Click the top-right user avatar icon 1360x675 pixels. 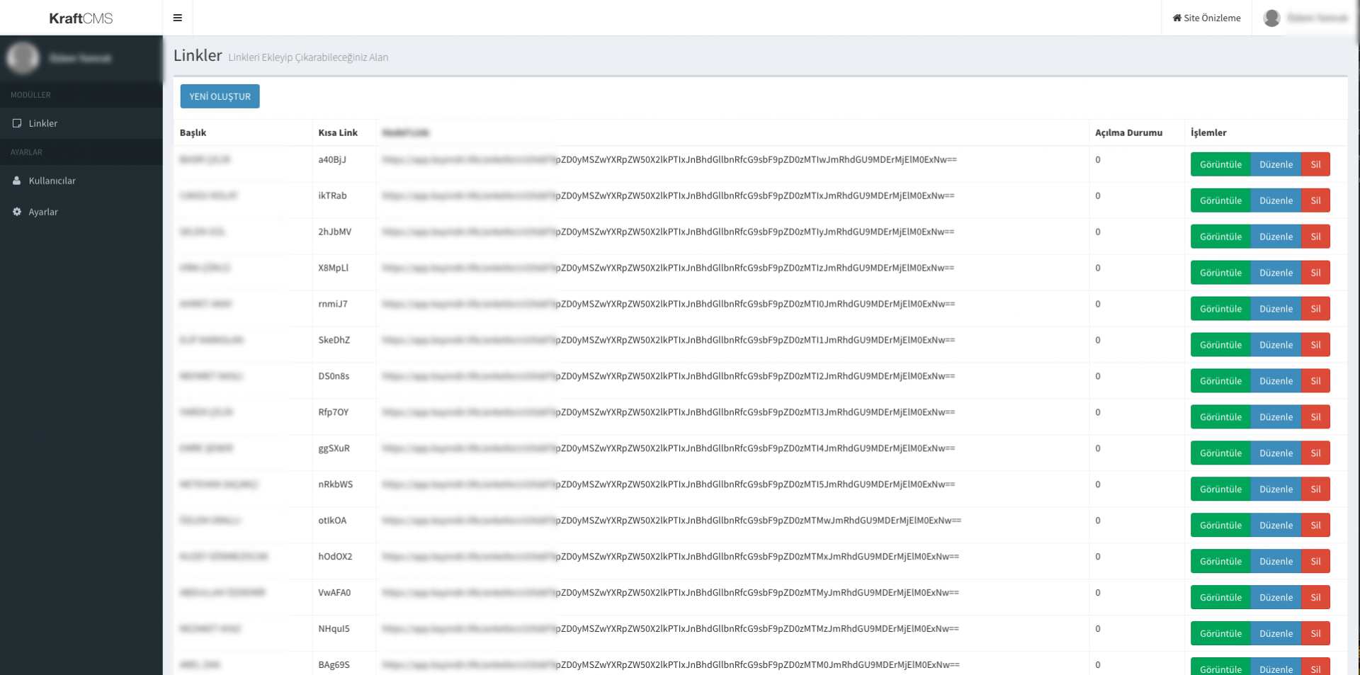1271,18
